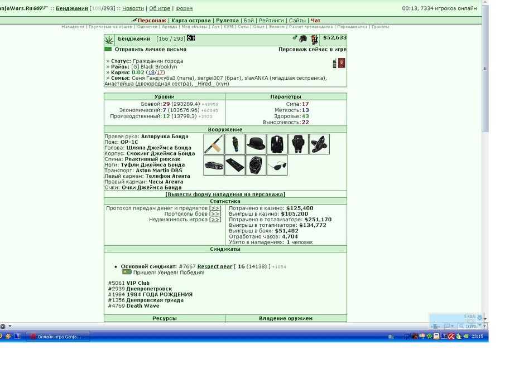Open the Расчет производства submenu link
The height and width of the screenshot is (389, 519).
pyautogui.click(x=311, y=27)
